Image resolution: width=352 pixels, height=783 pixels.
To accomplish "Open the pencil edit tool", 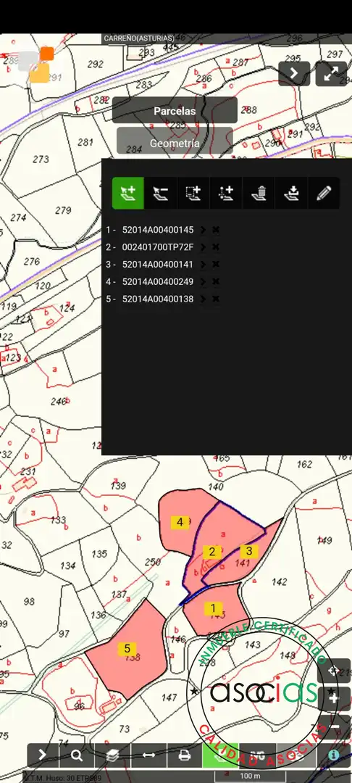I will pos(324,193).
